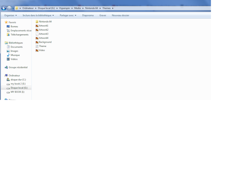The image size is (225, 170).
Task: Open Inclure dans la bibliothèque menu
Action: point(38,15)
